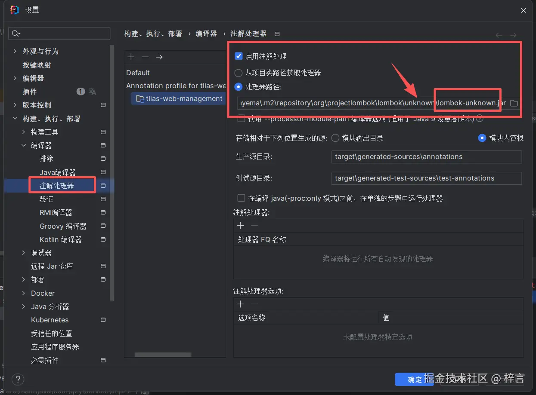The image size is (536, 395).
Task: Click the profile list horizontal scrollbar
Action: click(x=163, y=355)
